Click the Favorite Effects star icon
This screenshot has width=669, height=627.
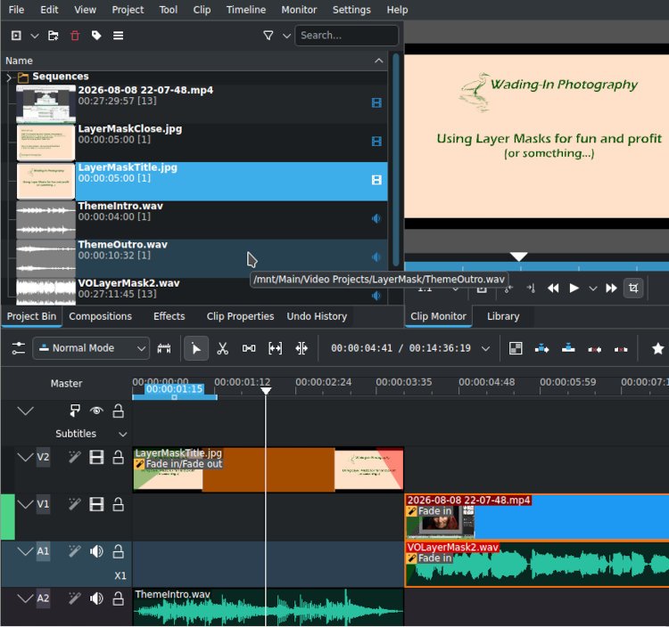[658, 348]
